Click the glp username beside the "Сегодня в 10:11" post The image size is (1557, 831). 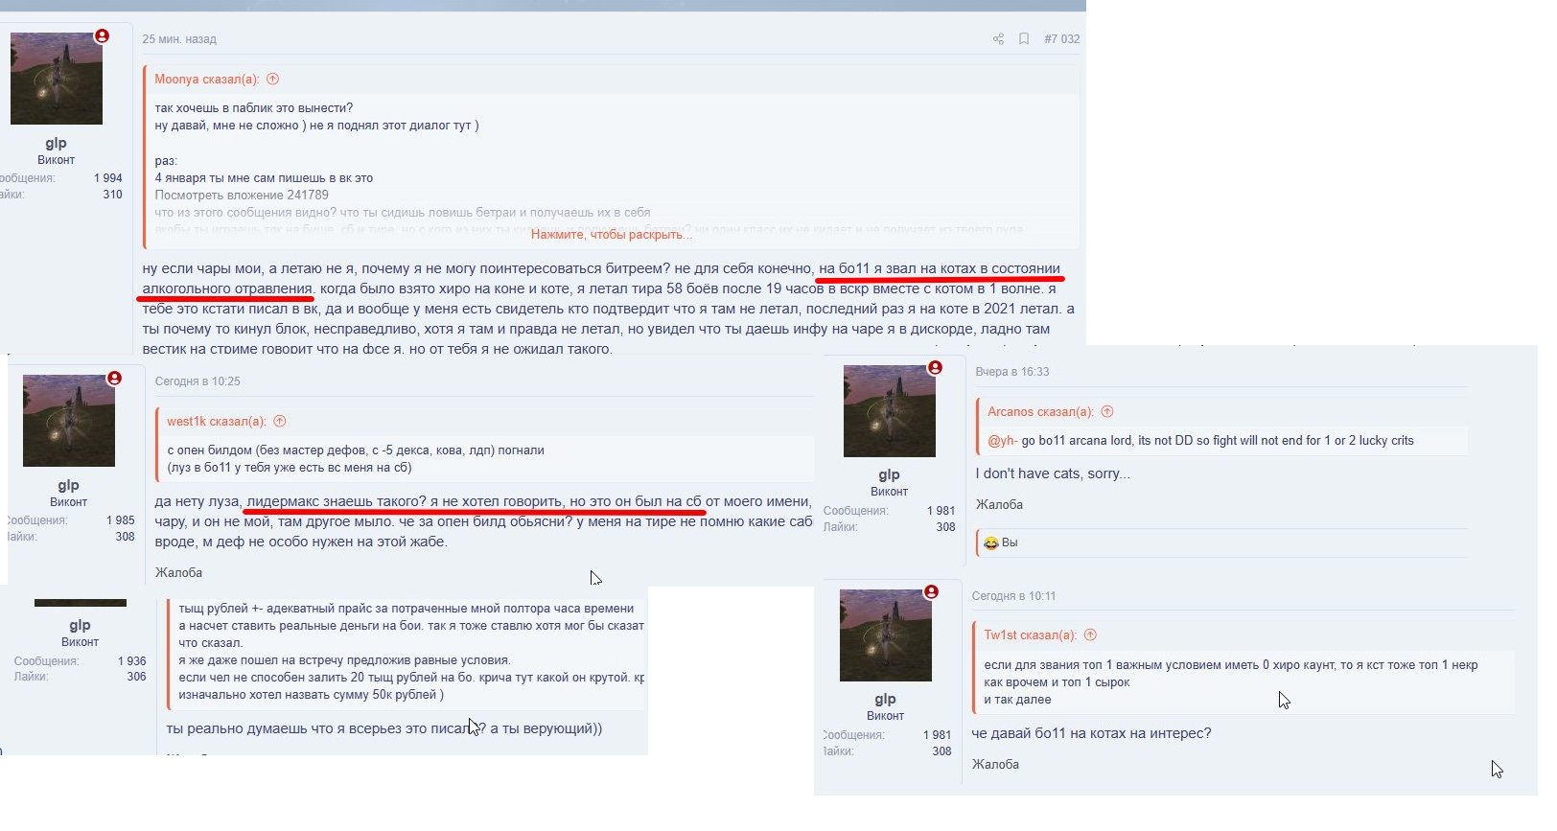coord(885,699)
